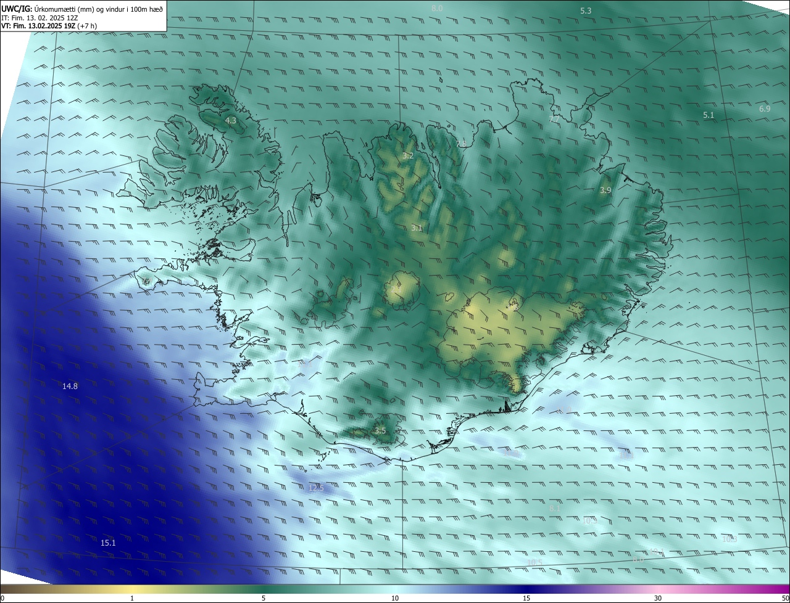The image size is (790, 603).
Task: Click the 'UWC/IG: Úrkomumætti (mm)' title line
Action: (x=82, y=9)
